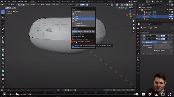Screen dimensions: 174x97
Task: Select the Extrude Region tool
Action: [3, 51]
